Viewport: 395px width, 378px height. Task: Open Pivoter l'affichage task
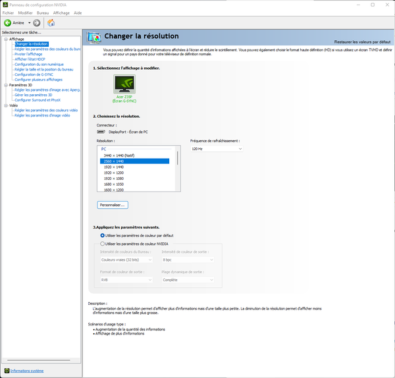tap(28, 54)
